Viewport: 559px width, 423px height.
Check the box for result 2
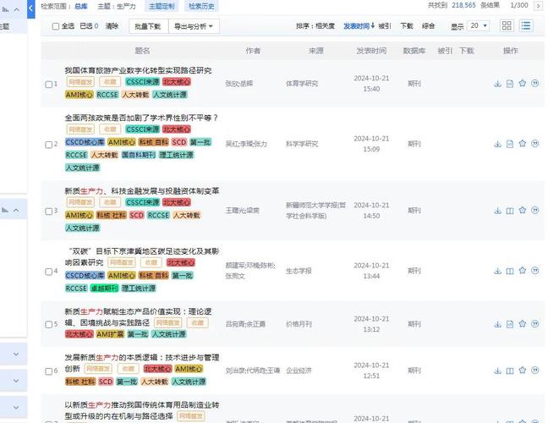tap(49, 145)
